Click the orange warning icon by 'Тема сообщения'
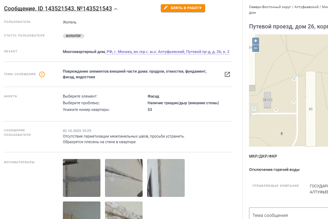The width and height of the screenshot is (328, 219). coord(42,74)
